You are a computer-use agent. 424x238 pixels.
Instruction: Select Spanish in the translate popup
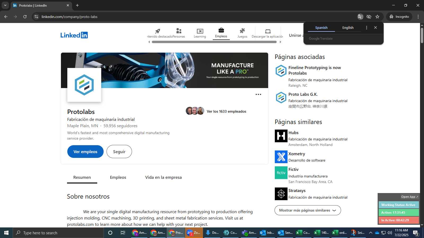321,28
